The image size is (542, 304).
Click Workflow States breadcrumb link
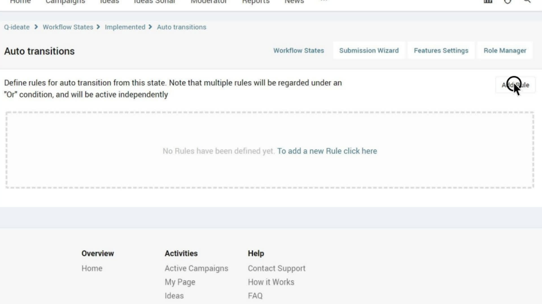click(68, 27)
